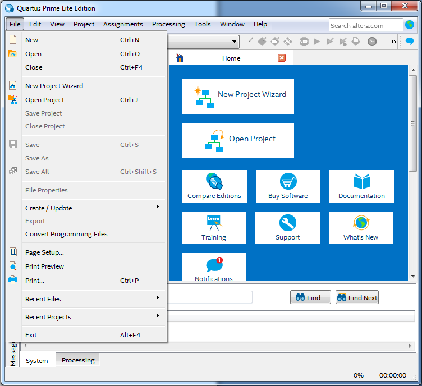
Task: Open the Tools menu
Action: point(203,24)
